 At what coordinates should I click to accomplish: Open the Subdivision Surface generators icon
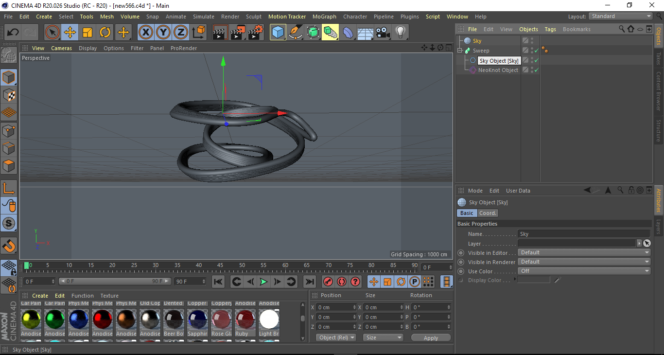pyautogui.click(x=313, y=33)
